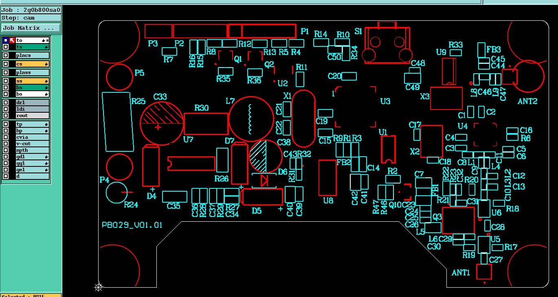Toggle the 'to' layer checkbox
558x297 pixels.
tap(5, 40)
